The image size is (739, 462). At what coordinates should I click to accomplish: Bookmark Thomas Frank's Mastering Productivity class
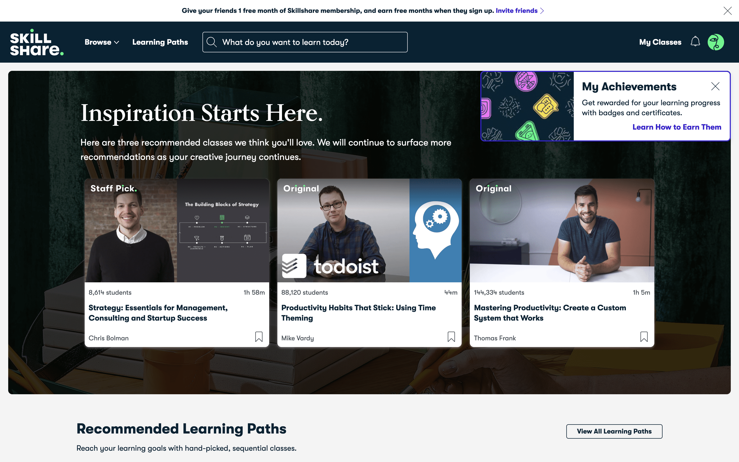click(644, 337)
